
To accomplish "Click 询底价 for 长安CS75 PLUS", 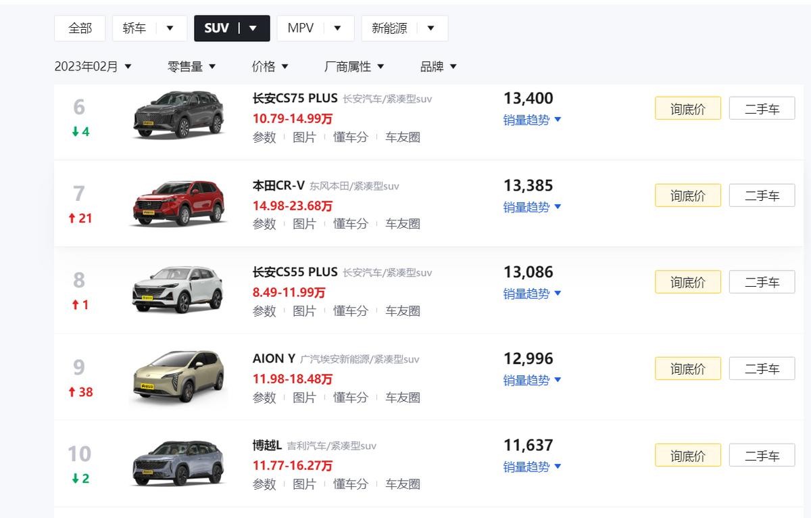I will 687,109.
